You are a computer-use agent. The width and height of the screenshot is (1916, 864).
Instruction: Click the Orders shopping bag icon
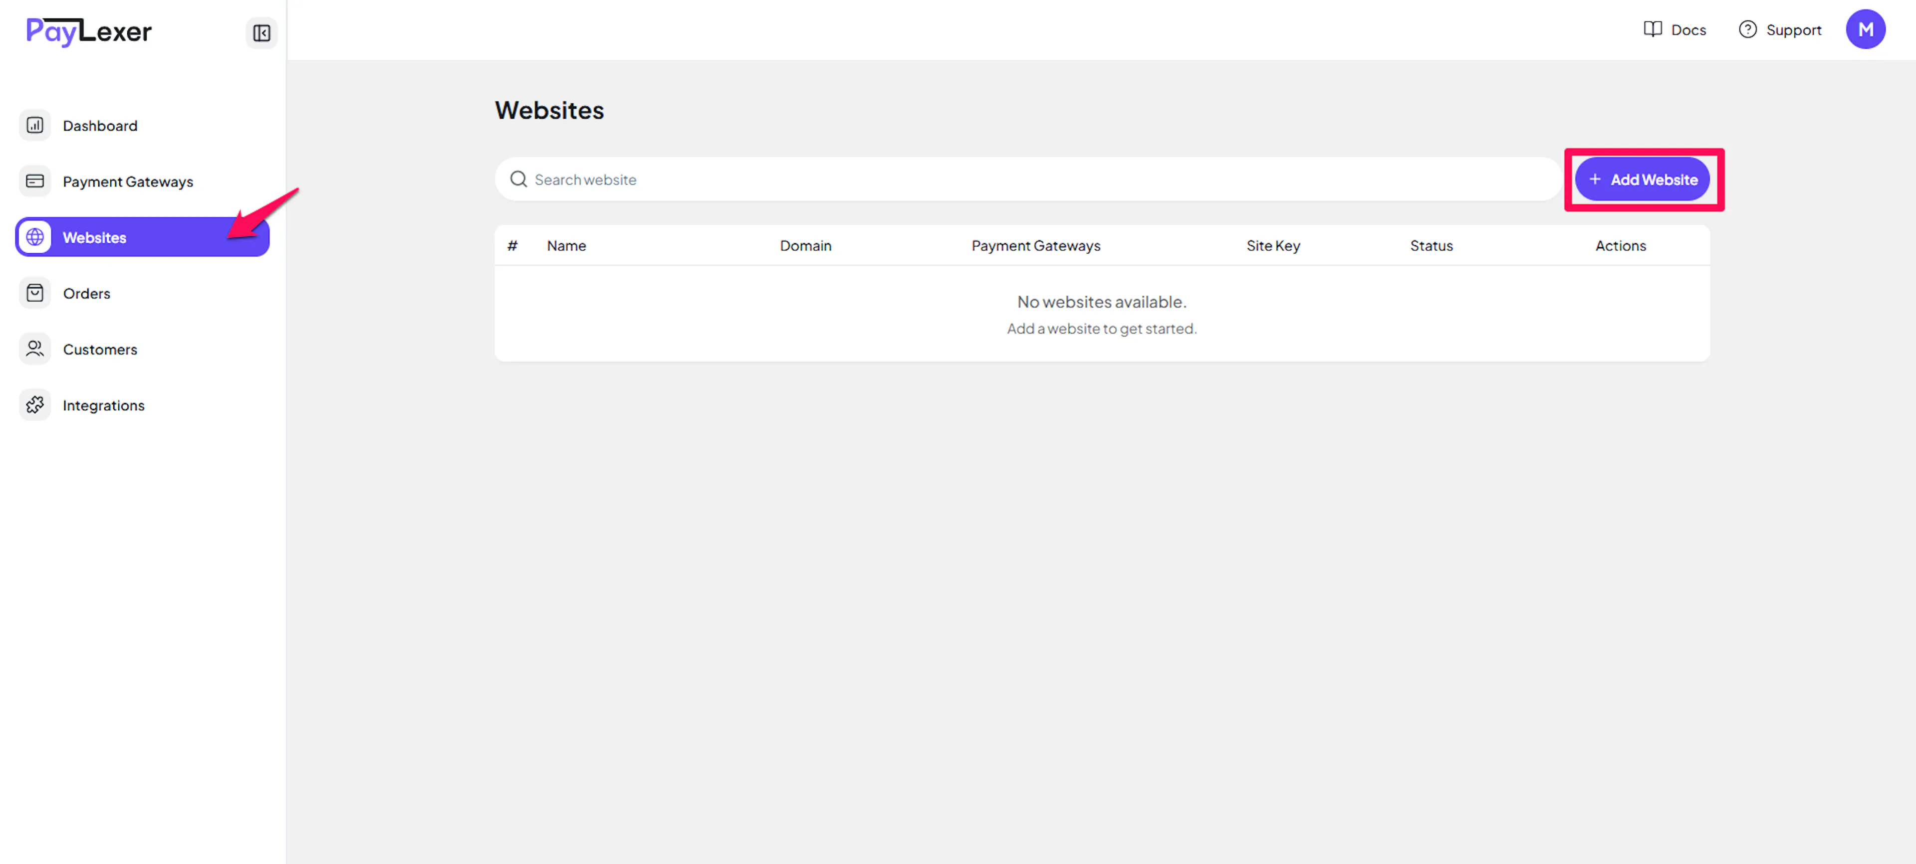coord(35,293)
